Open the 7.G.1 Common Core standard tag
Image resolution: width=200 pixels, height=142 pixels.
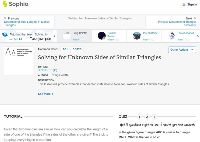(x=65, y=49)
